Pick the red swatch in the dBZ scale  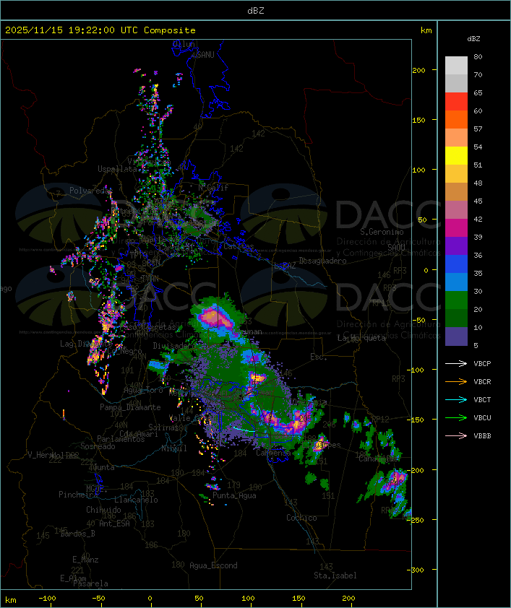tap(456, 102)
